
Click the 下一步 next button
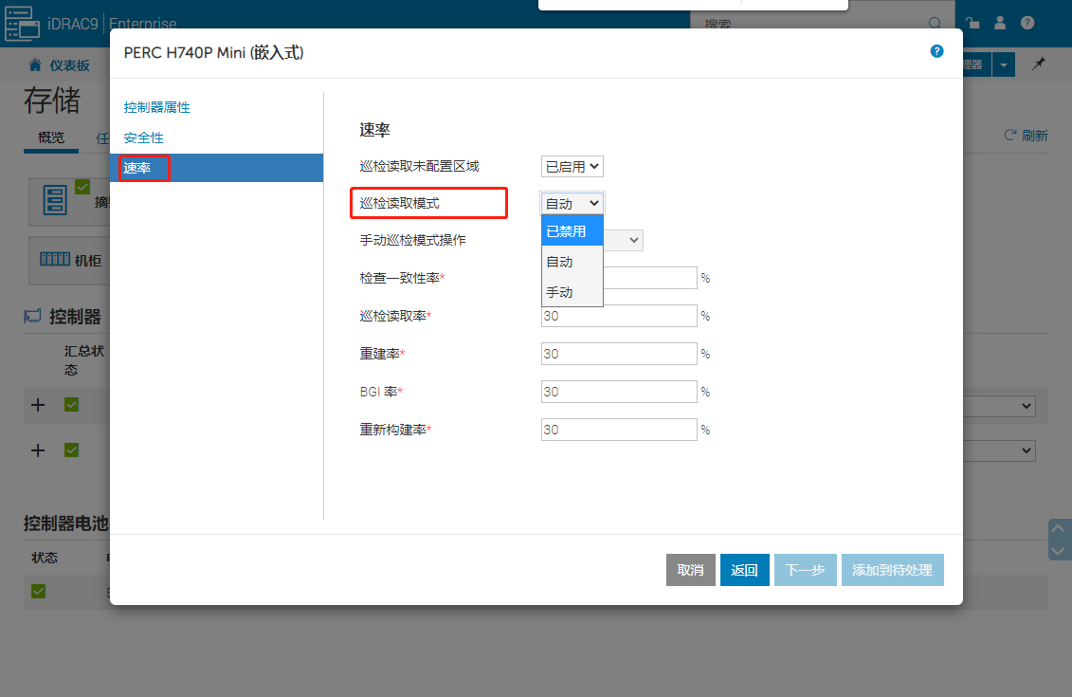click(805, 569)
